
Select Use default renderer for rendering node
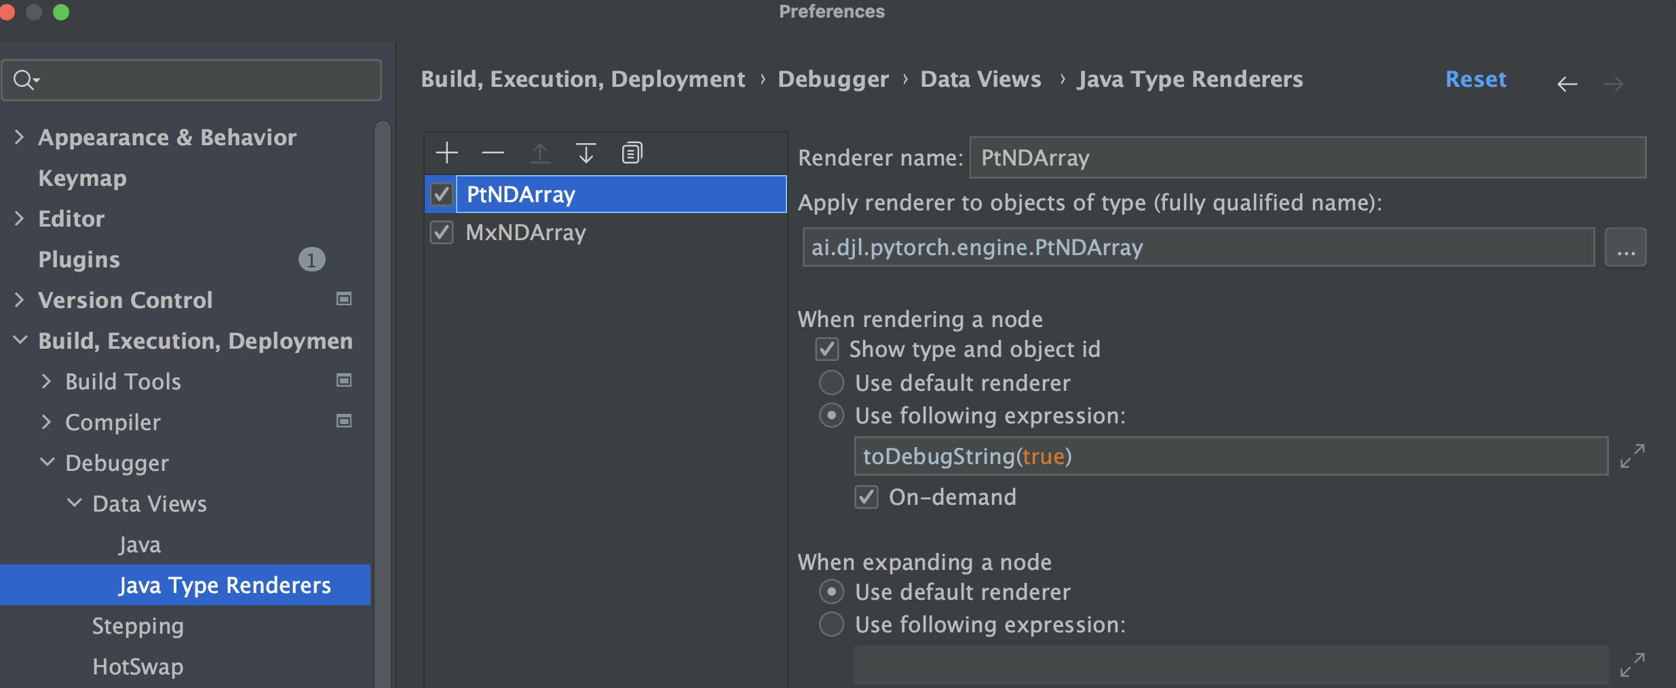point(831,383)
